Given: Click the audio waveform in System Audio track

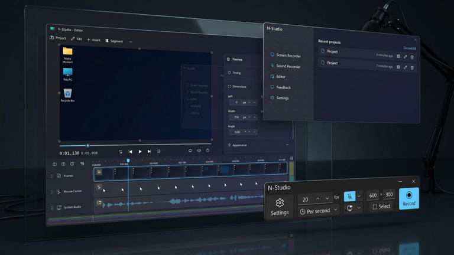Looking at the screenshot, I should pos(183,201).
